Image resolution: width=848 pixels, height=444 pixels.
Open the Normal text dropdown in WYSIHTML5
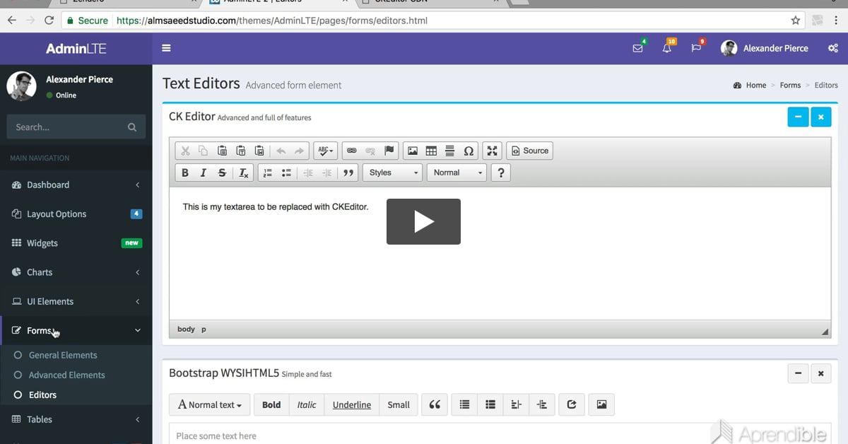pyautogui.click(x=210, y=404)
